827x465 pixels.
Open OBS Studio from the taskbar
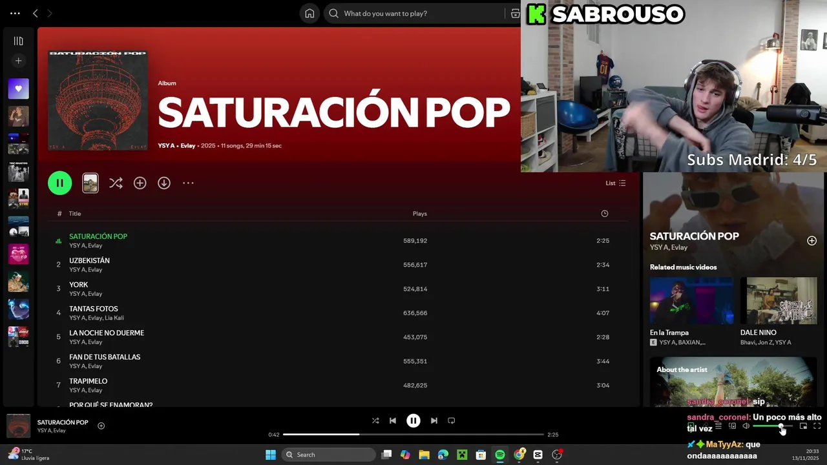coord(557,455)
